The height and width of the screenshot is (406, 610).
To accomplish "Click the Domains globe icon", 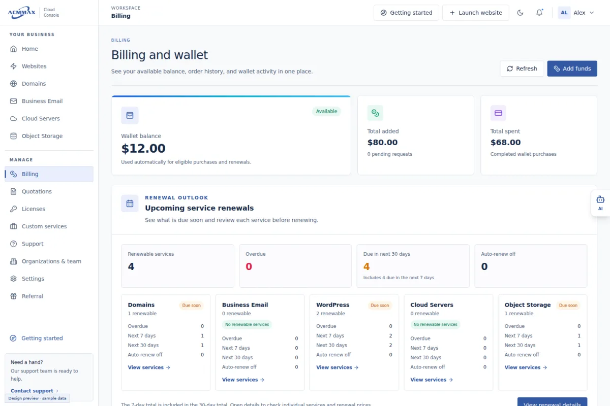I will 14,84.
